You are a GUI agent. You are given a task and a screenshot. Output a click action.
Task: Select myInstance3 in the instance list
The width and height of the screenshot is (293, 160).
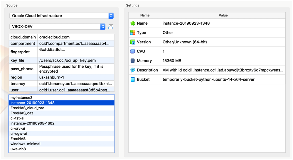(62, 98)
